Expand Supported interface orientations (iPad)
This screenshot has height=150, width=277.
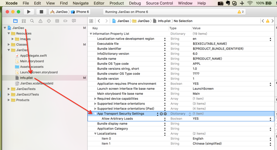95,109
